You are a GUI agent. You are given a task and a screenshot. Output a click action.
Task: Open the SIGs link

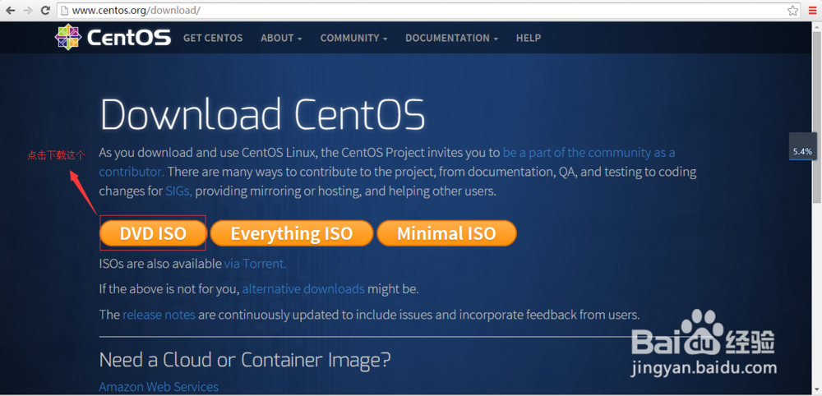point(178,191)
